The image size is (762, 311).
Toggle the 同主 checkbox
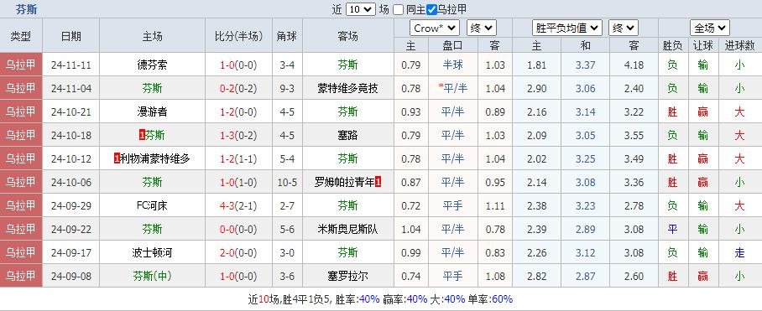398,10
